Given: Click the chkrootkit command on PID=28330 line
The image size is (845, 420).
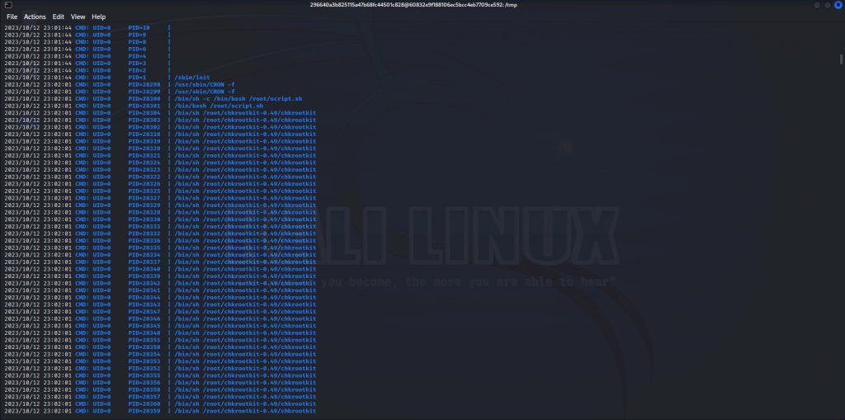Looking at the screenshot, I should click(x=245, y=219).
